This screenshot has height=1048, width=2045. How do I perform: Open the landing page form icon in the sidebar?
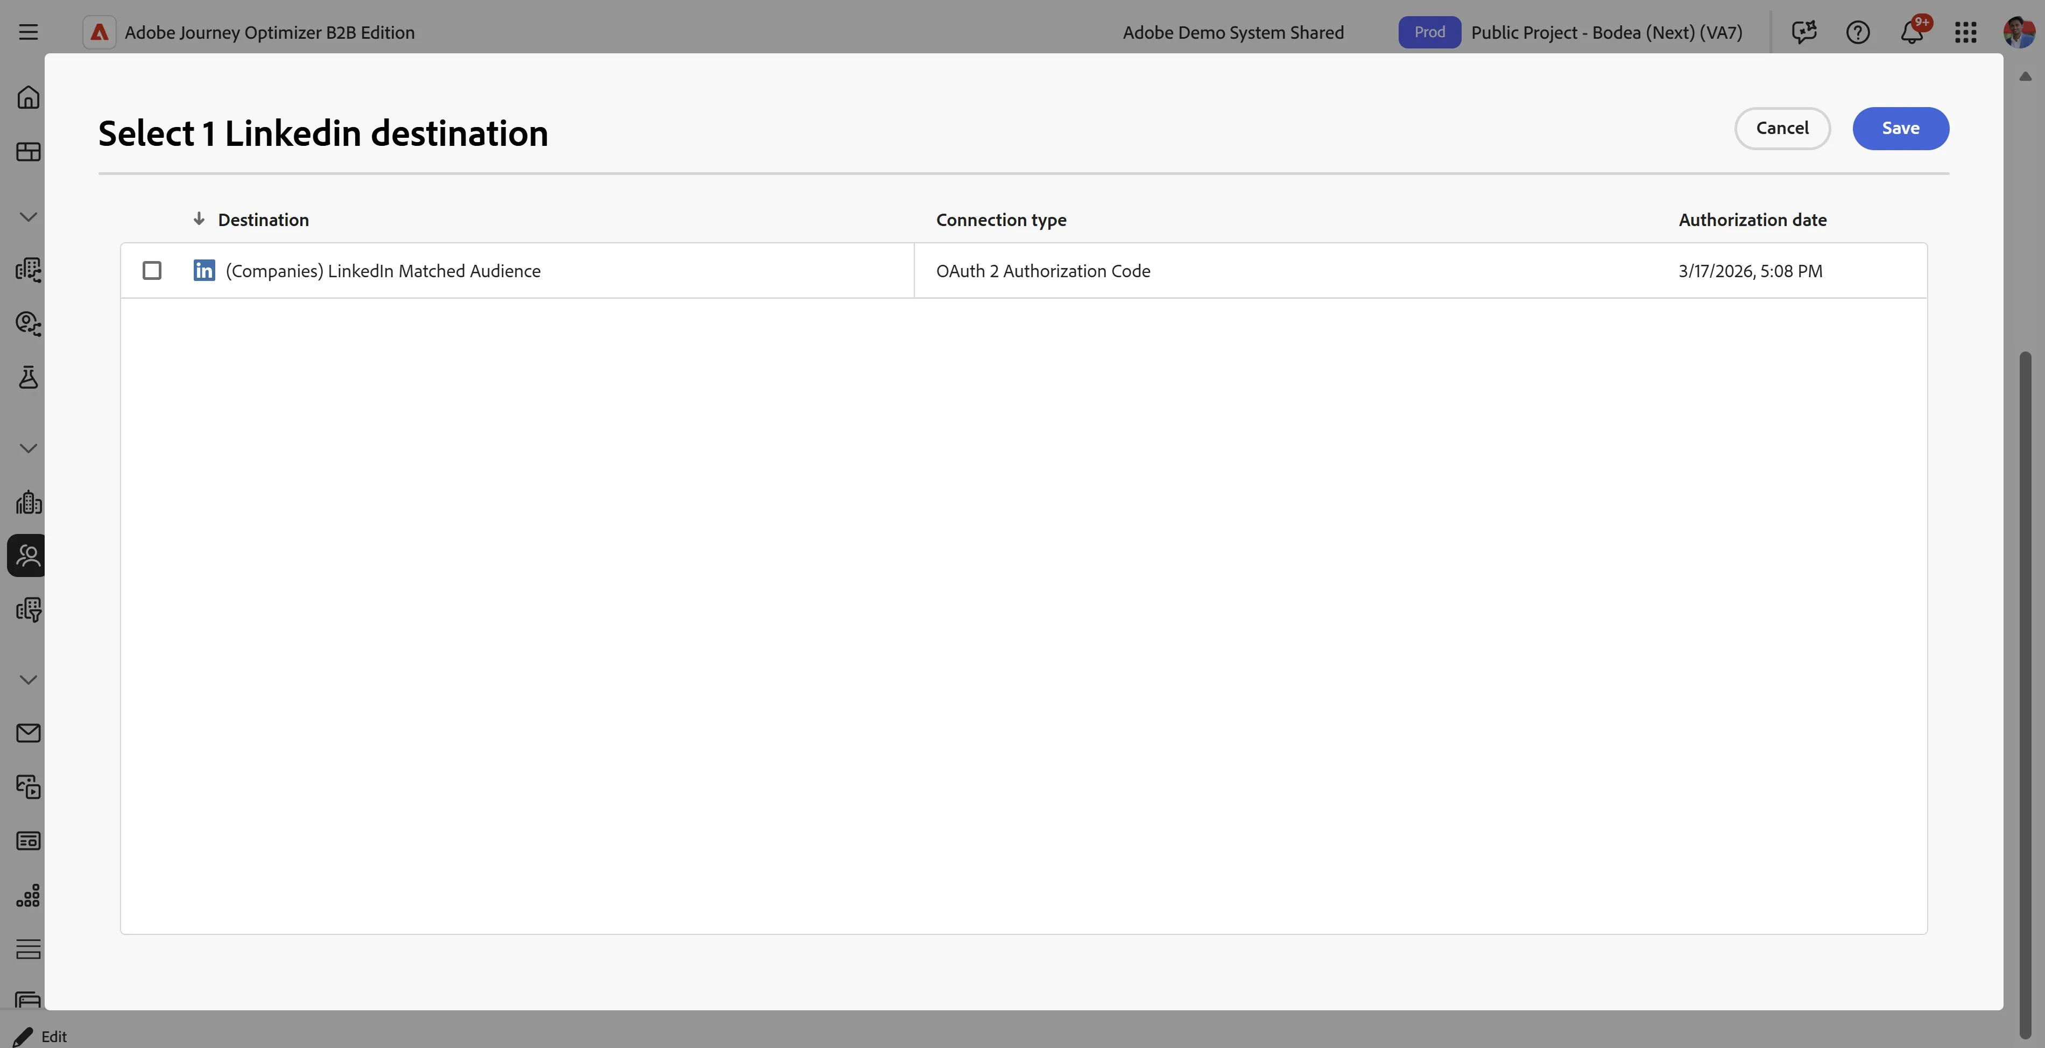[29, 841]
